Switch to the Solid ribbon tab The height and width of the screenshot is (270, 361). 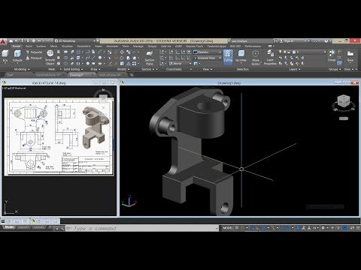point(29,46)
